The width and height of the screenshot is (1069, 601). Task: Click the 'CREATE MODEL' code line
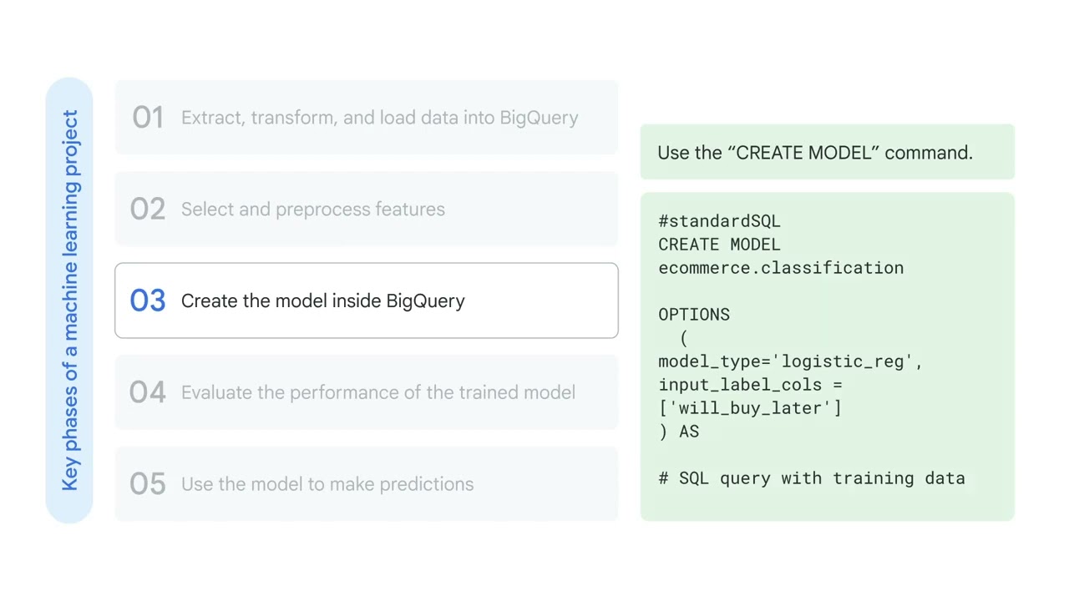(x=719, y=245)
